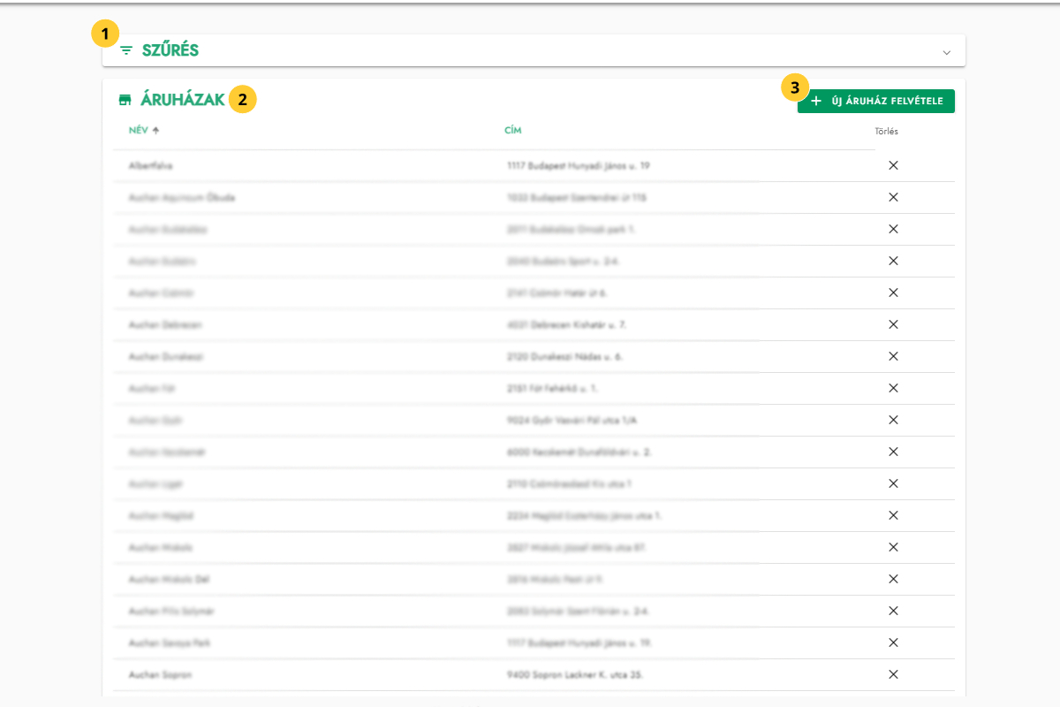Remove the Auchan Budakalász store
This screenshot has height=707, width=1060.
(893, 229)
